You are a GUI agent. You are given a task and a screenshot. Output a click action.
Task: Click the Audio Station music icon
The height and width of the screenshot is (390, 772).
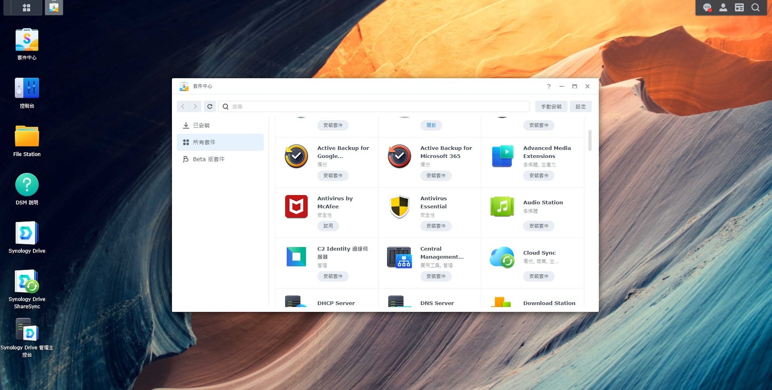[x=502, y=206]
